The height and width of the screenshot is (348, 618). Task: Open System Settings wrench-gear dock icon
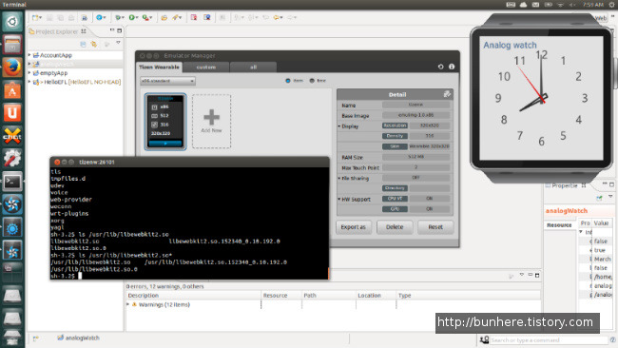[x=12, y=159]
